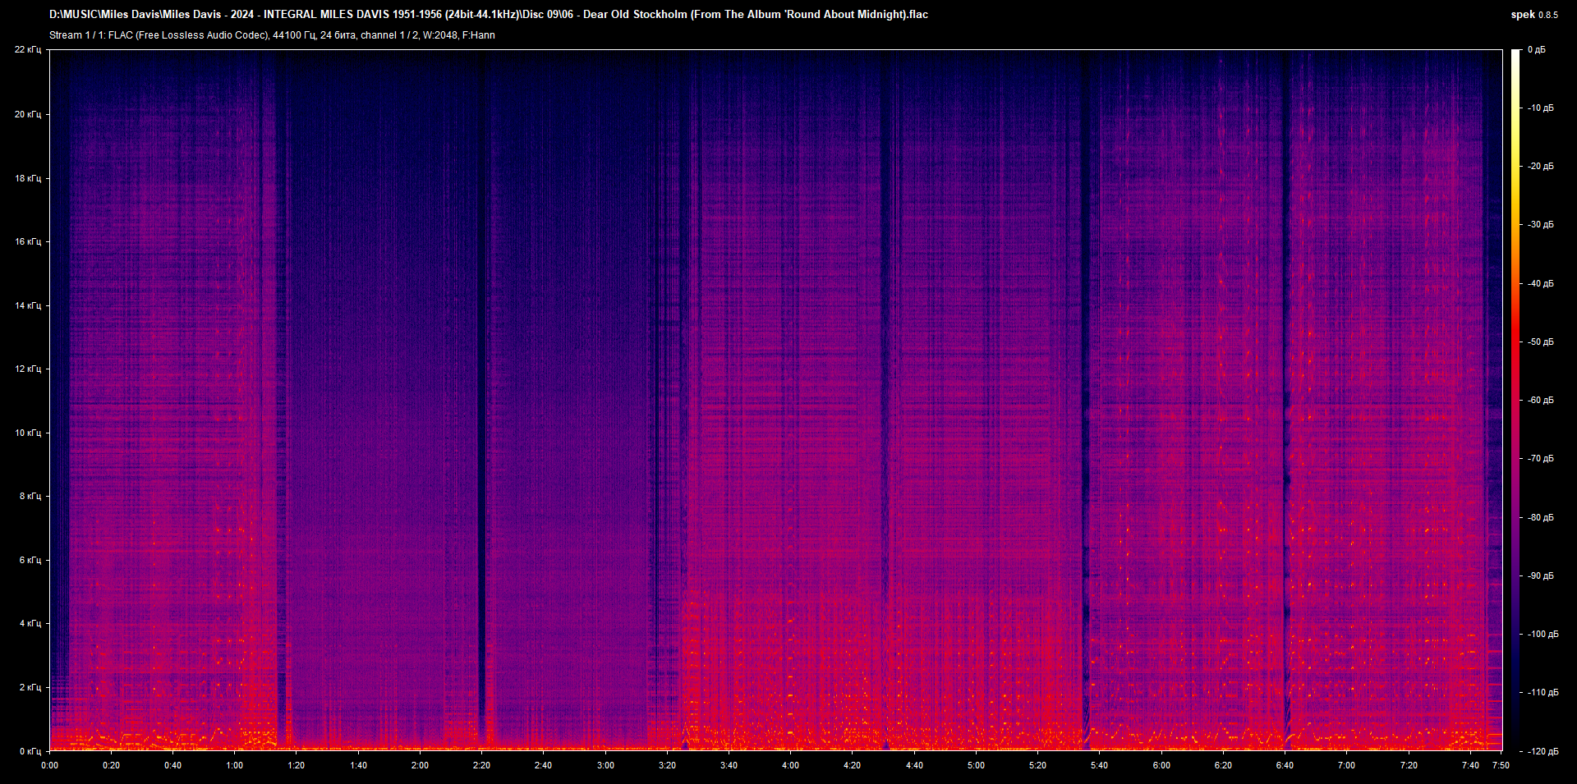This screenshot has height=784, width=1577.
Task: Click the -70 дБ level label
Action: pos(1541,459)
